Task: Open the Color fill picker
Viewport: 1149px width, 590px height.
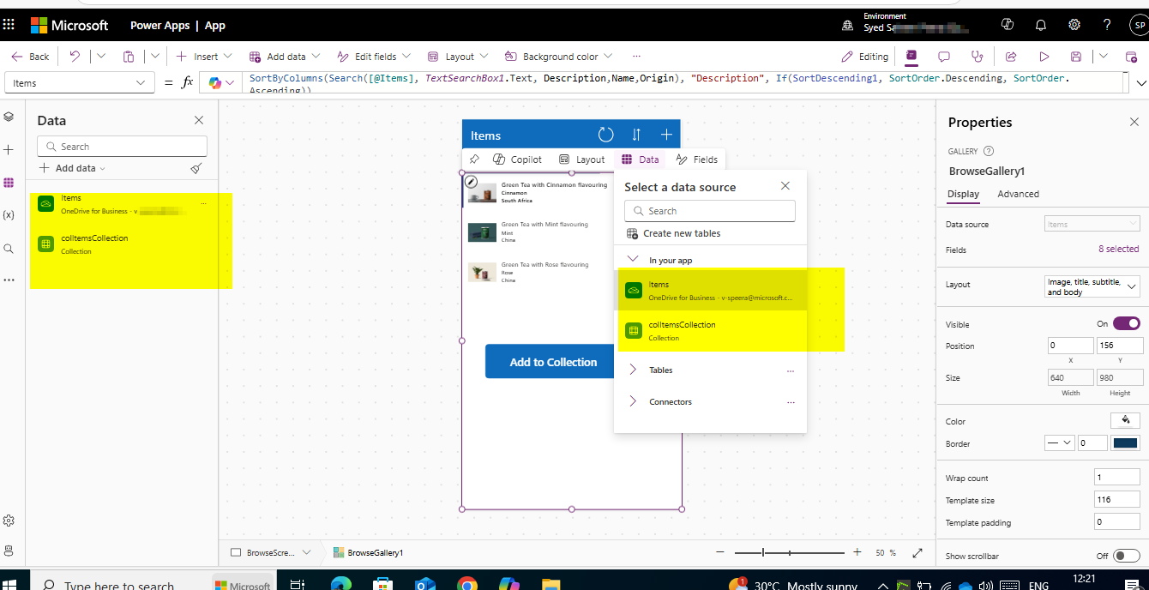Action: (x=1124, y=420)
